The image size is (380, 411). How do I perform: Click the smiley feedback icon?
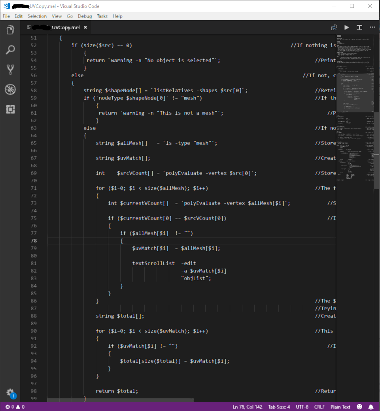click(x=359, y=406)
